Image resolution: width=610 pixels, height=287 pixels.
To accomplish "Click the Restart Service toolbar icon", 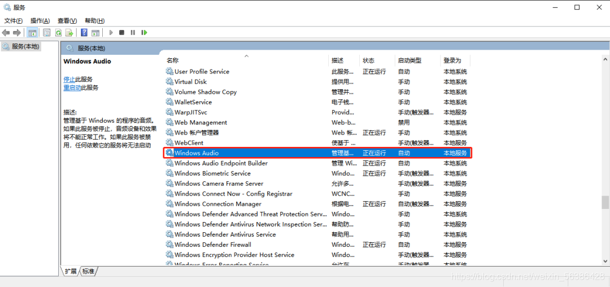I will [x=145, y=33].
